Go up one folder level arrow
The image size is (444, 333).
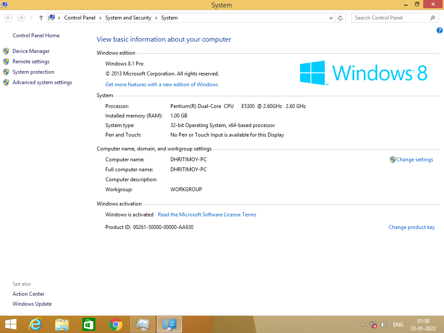[x=41, y=18]
